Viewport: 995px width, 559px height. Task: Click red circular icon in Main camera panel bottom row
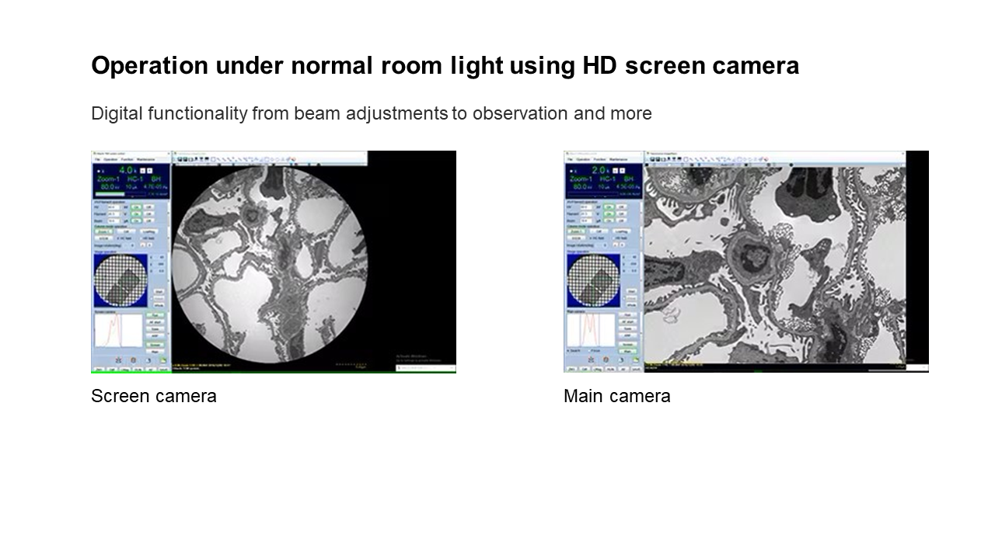(x=606, y=359)
